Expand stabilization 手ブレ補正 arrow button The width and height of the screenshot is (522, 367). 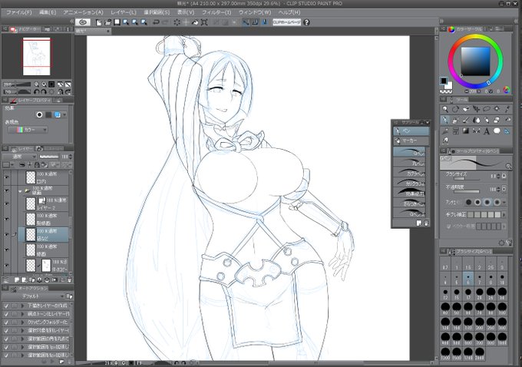tap(505, 215)
